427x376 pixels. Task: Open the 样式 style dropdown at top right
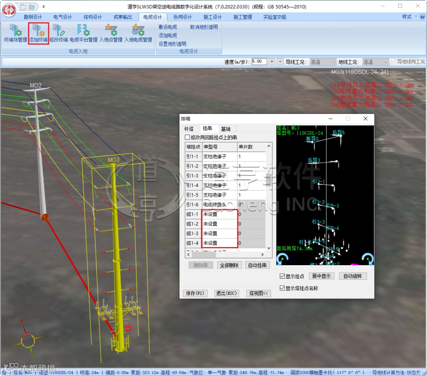pos(409,17)
